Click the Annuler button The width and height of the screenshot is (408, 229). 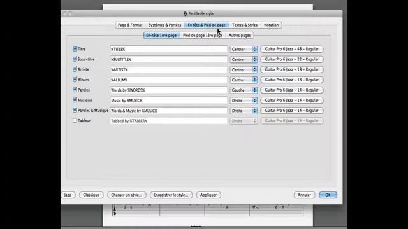click(x=304, y=195)
